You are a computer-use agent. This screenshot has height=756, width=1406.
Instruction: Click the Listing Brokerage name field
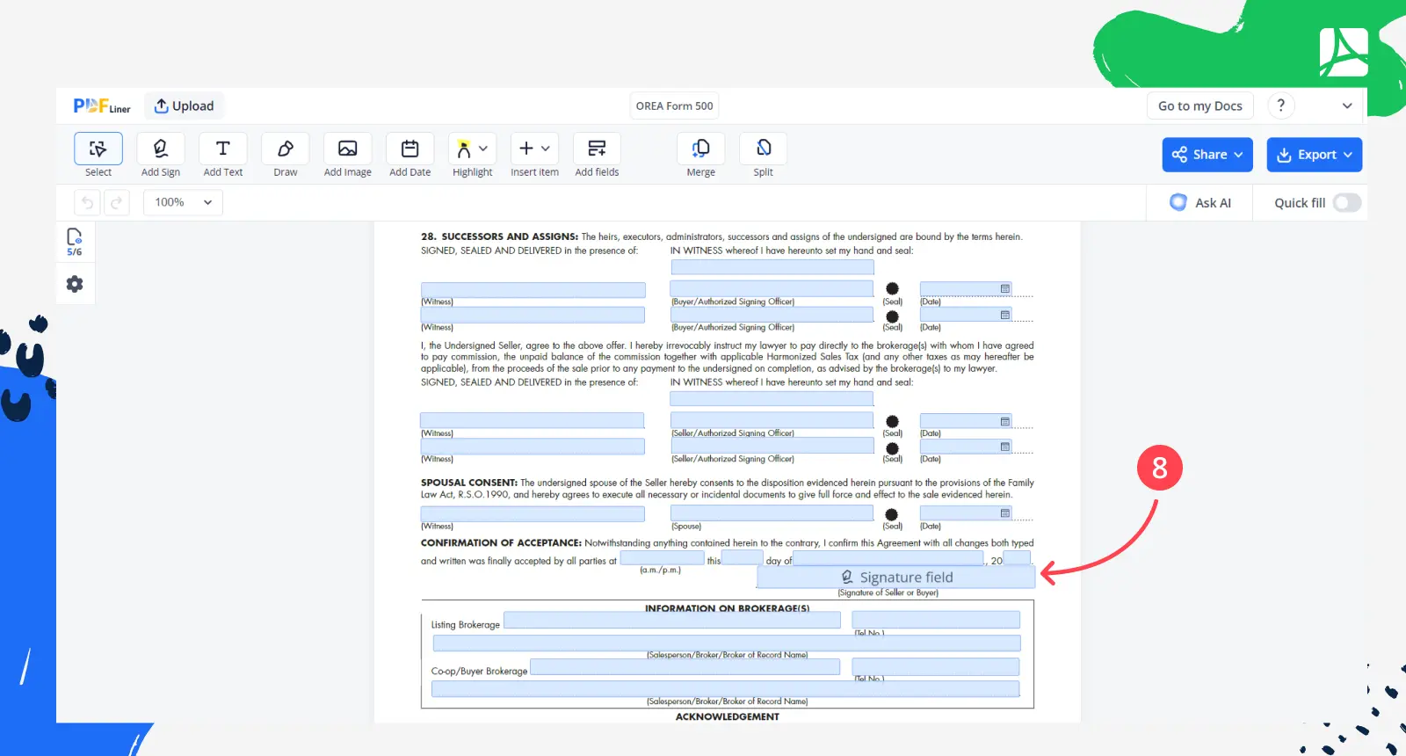click(672, 620)
